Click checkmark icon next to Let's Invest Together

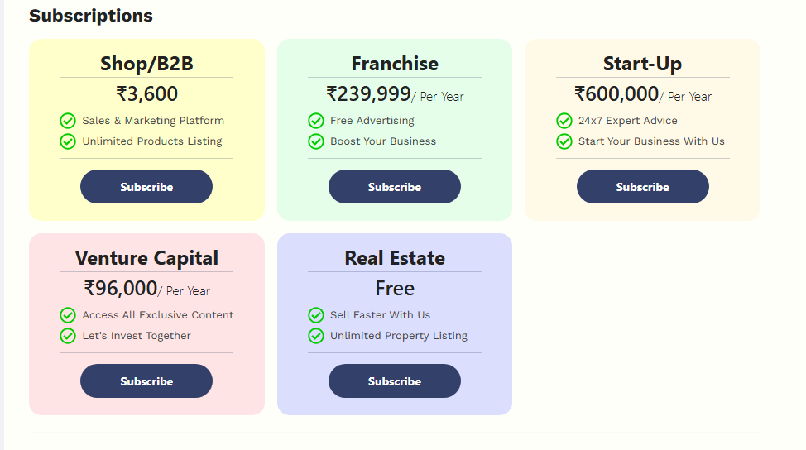[x=68, y=336]
